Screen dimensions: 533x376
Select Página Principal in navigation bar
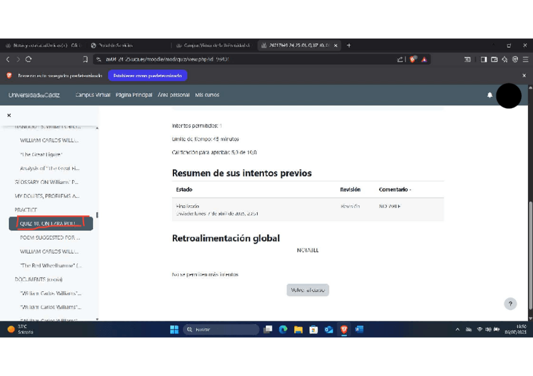coord(134,95)
